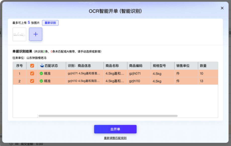The width and height of the screenshot is (231, 146).
Task: Uncheck the checkbox for row 1
Action: click(32, 73)
